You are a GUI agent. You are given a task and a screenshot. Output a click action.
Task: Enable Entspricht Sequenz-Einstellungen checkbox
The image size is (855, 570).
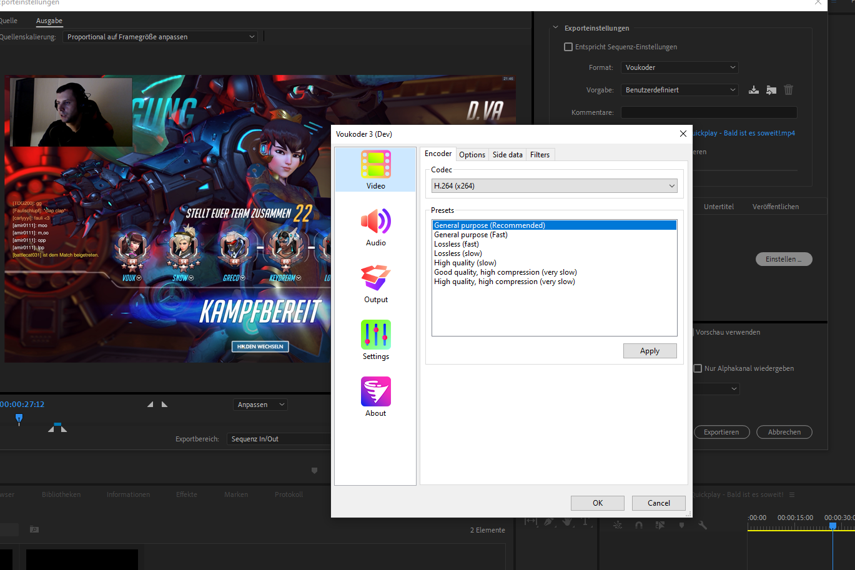pyautogui.click(x=568, y=47)
